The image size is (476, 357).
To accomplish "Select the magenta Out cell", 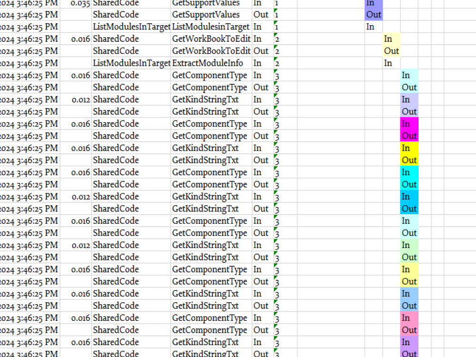I will click(x=409, y=136).
